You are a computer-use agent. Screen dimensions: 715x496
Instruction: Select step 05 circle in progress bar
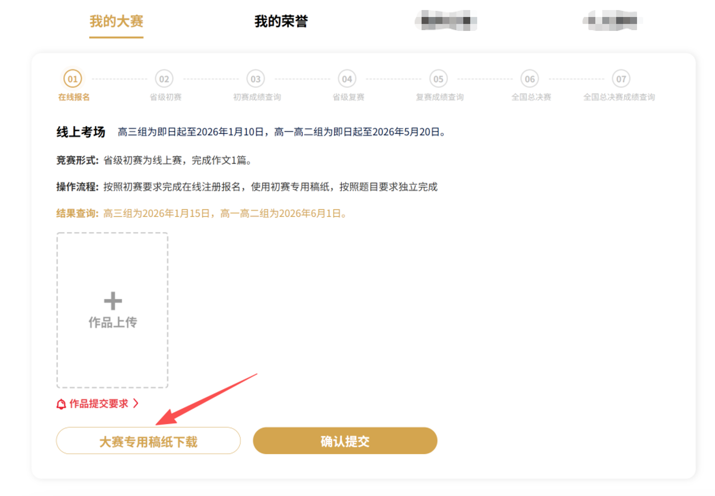[x=439, y=79]
